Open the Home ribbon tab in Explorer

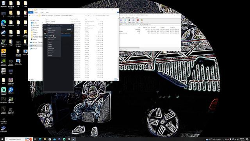36,12
